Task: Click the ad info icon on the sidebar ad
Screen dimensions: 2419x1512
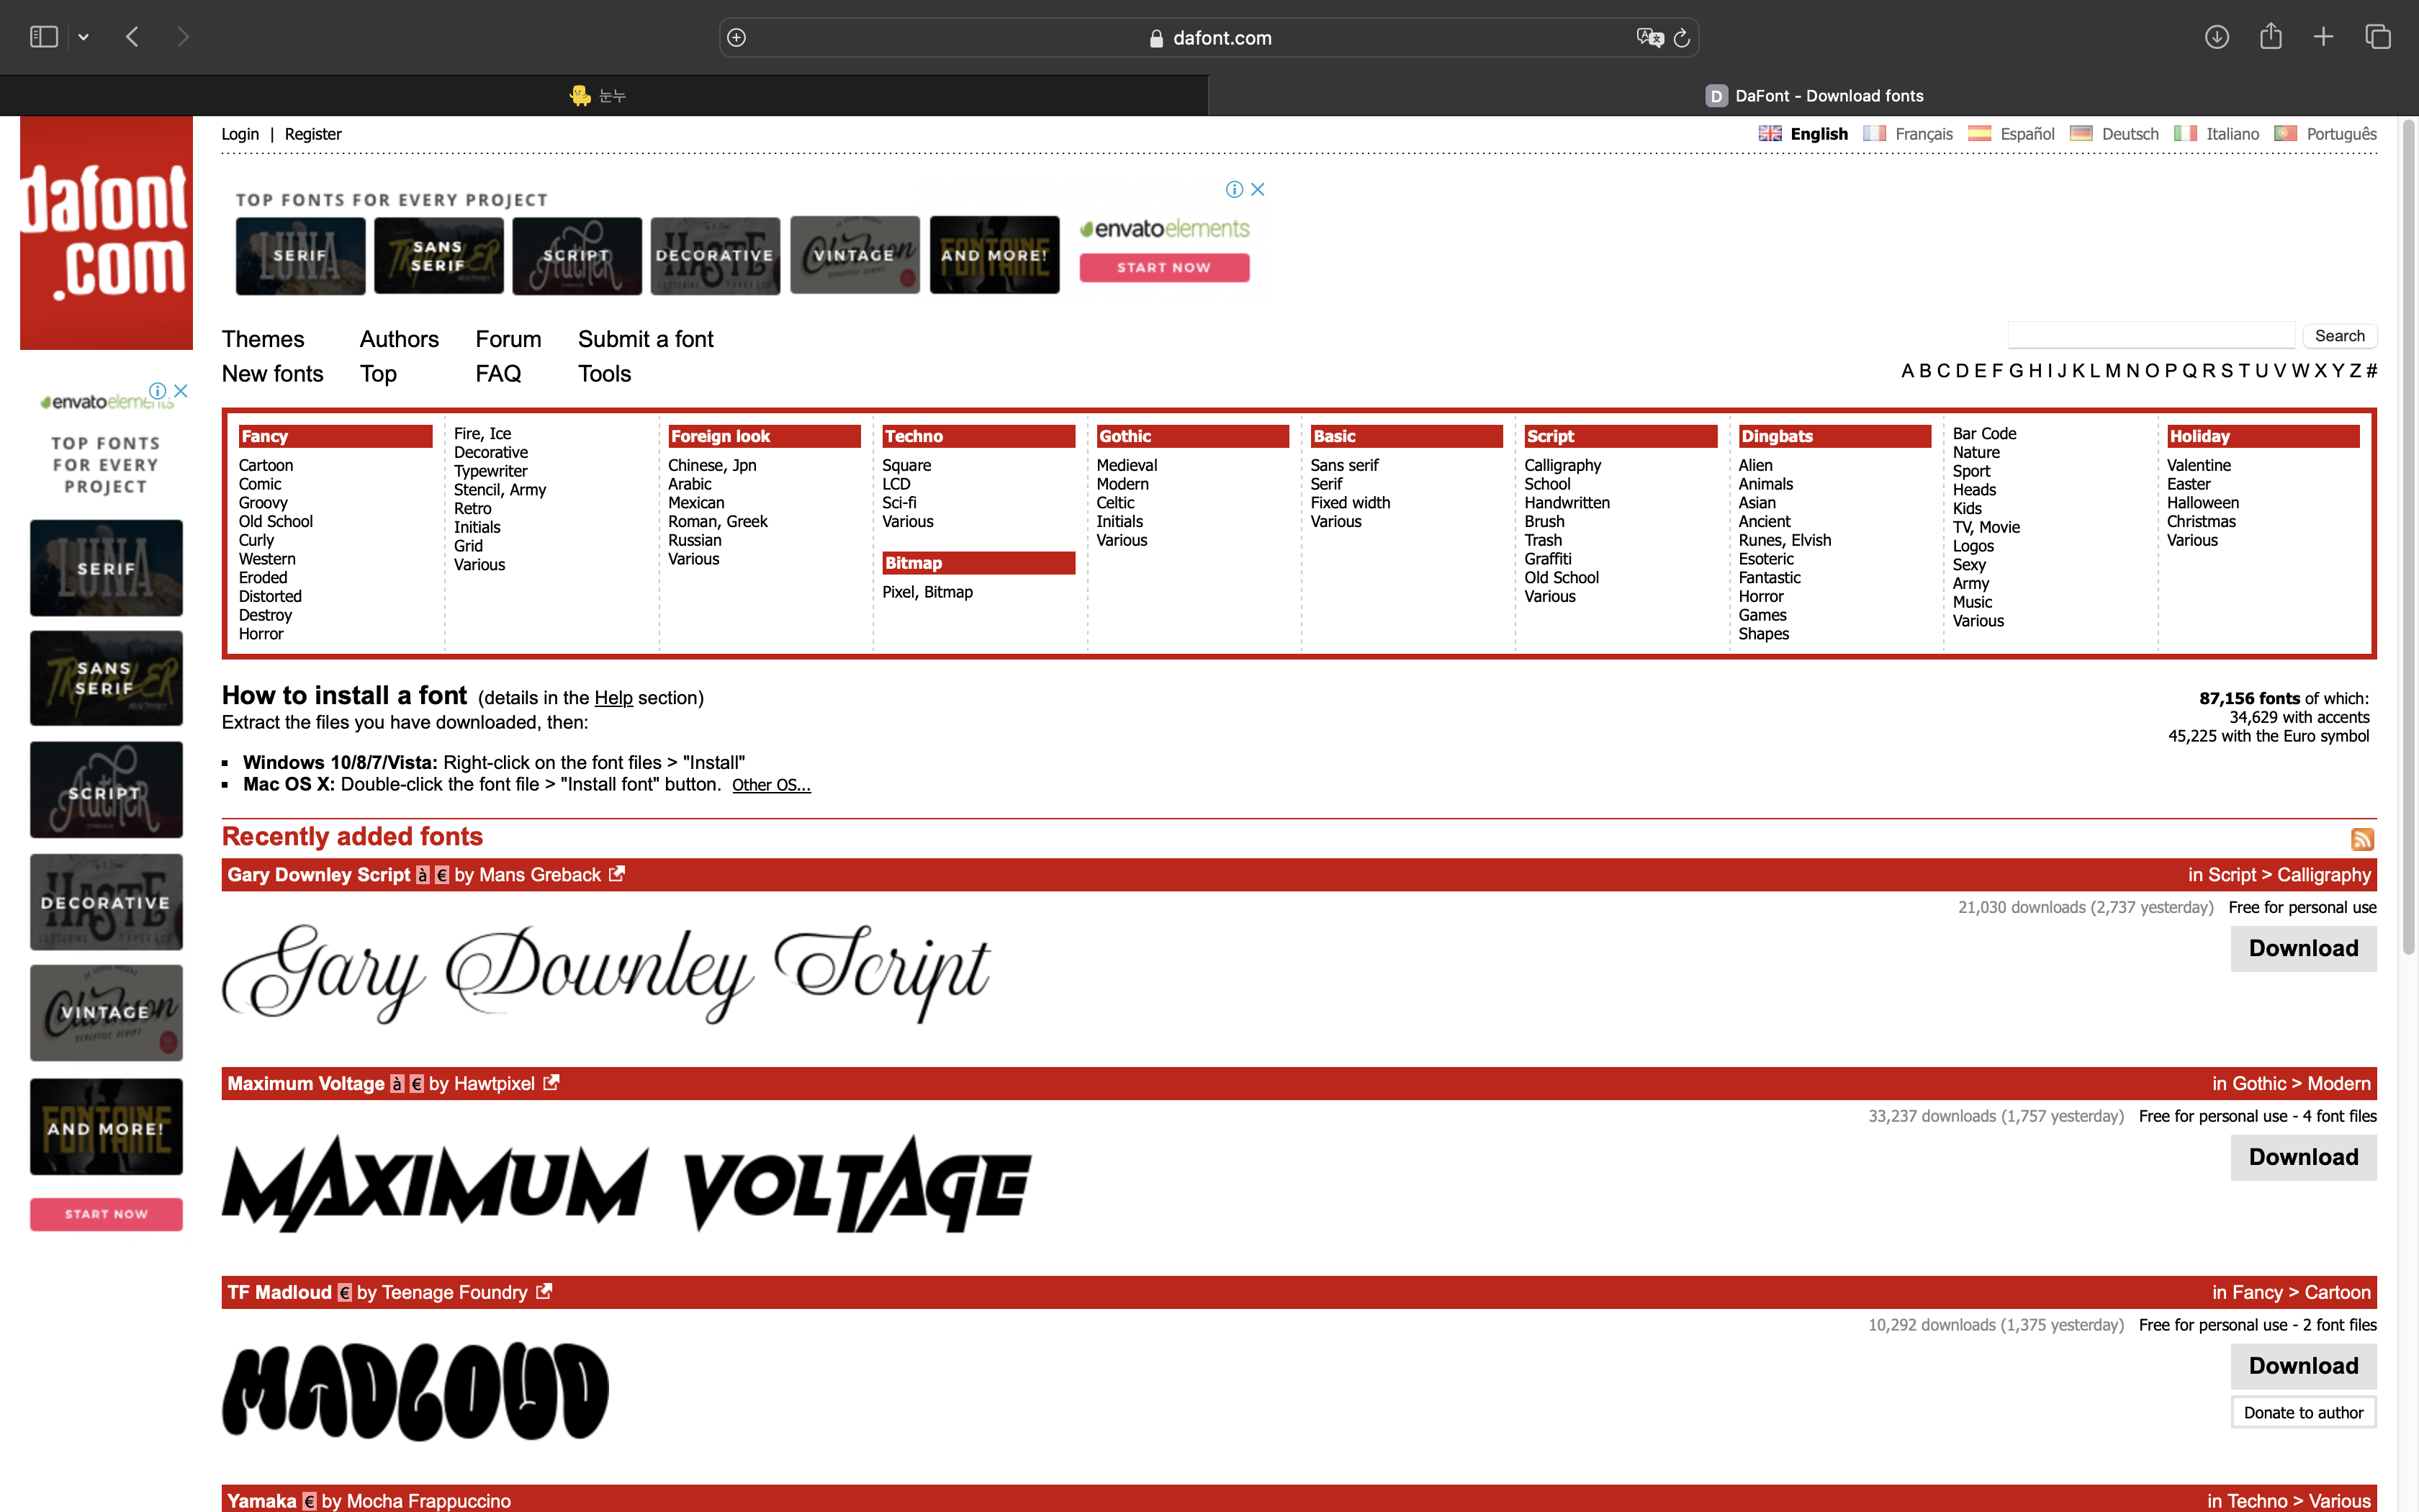Action: (x=158, y=390)
